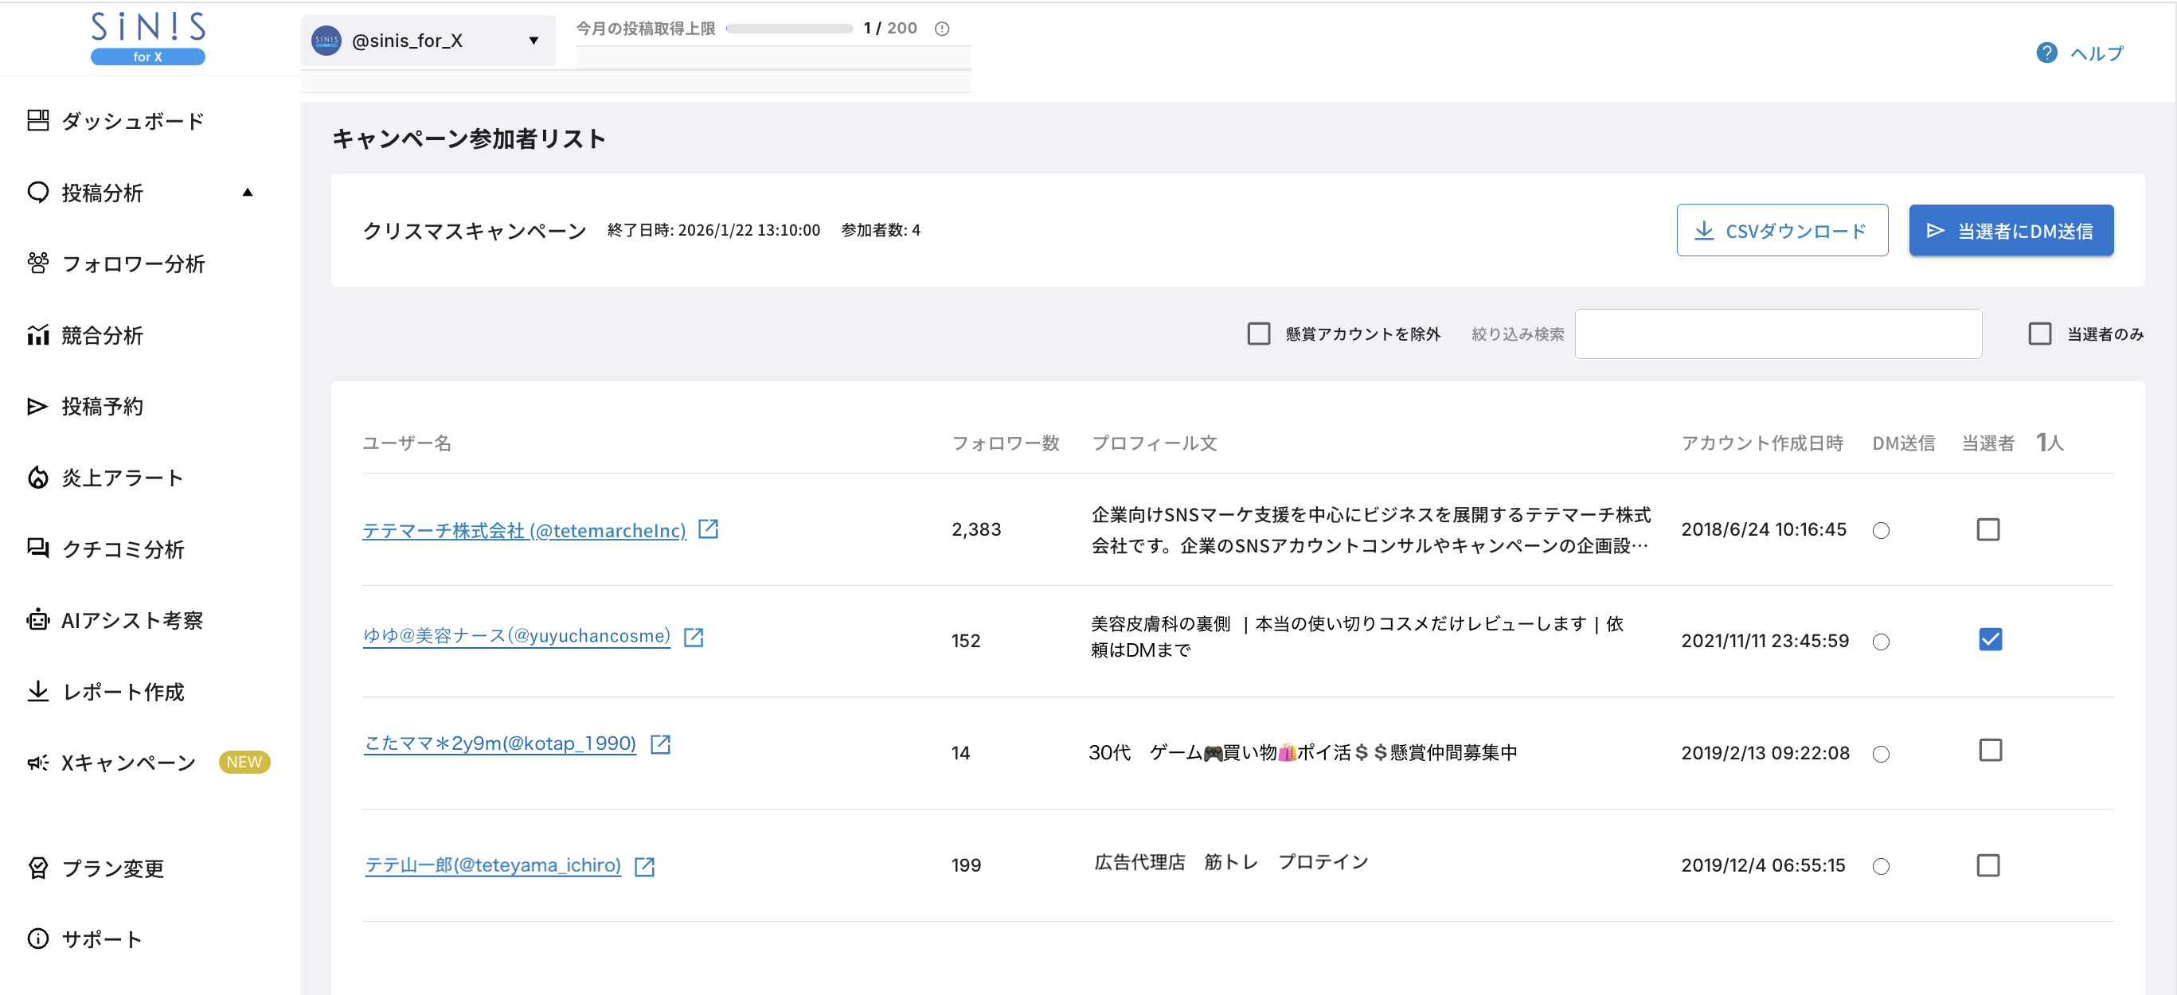The width and height of the screenshot is (2177, 995).
Task: Click the CSVダウンロード button
Action: pos(1782,230)
